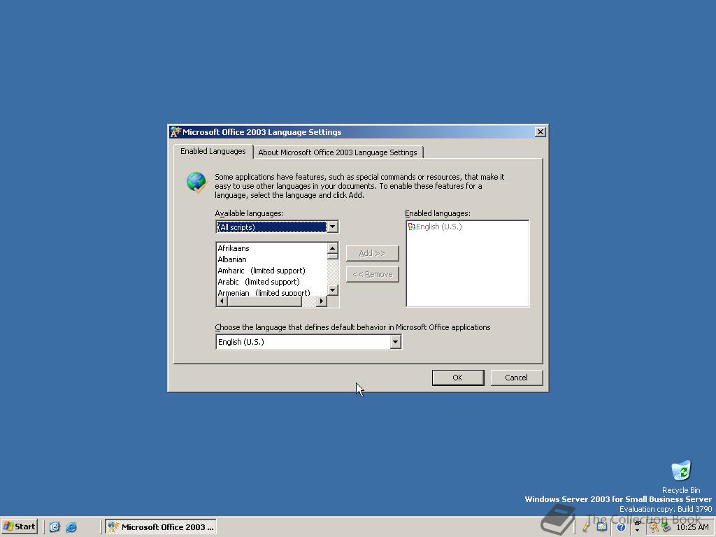Click the globe icon in the dialog
Image resolution: width=716 pixels, height=537 pixels.
196,182
